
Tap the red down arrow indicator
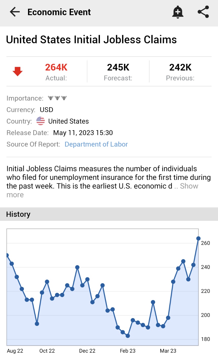coord(18,71)
